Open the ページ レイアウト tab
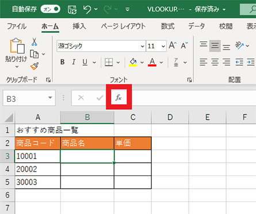The height and width of the screenshot is (214, 256). (123, 26)
